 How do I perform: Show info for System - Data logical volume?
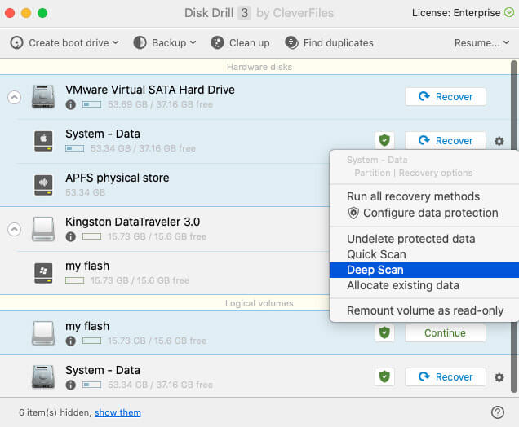pos(70,385)
